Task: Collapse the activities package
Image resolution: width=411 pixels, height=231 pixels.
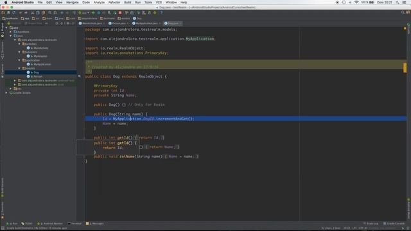Action: 19,44
